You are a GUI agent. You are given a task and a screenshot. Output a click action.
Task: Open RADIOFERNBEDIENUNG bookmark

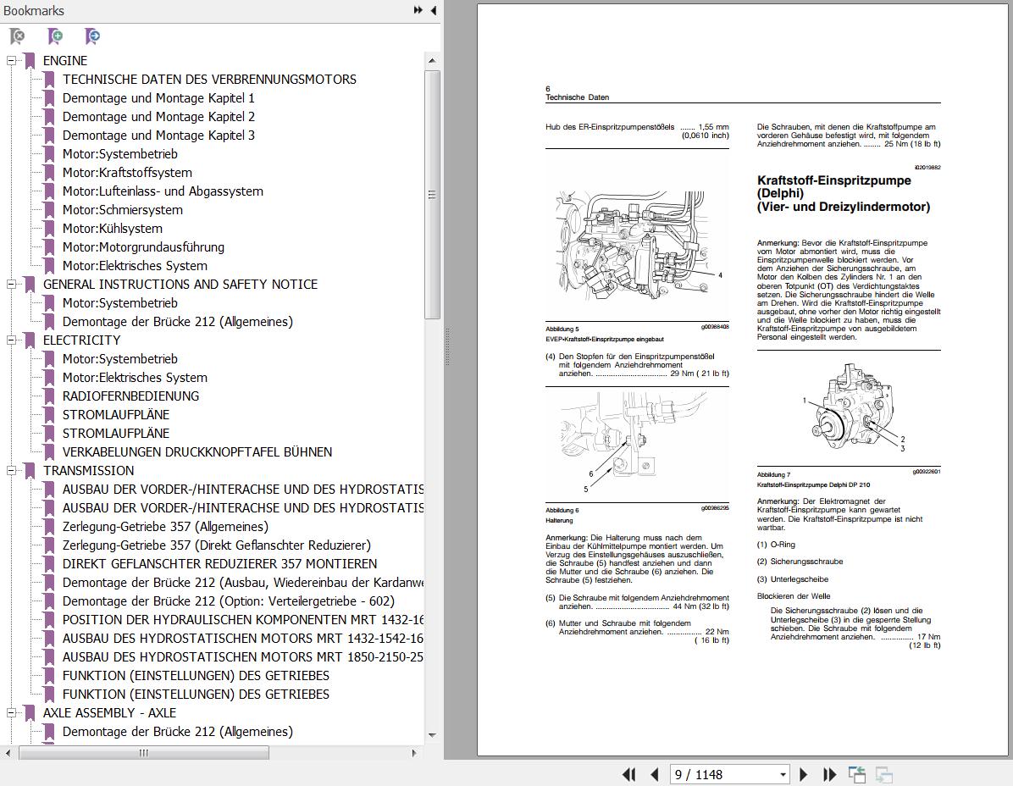pyautogui.click(x=130, y=396)
